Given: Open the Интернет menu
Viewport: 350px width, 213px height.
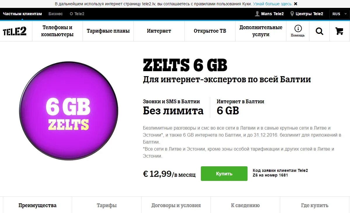Looking at the screenshot, I should pyautogui.click(x=159, y=31).
